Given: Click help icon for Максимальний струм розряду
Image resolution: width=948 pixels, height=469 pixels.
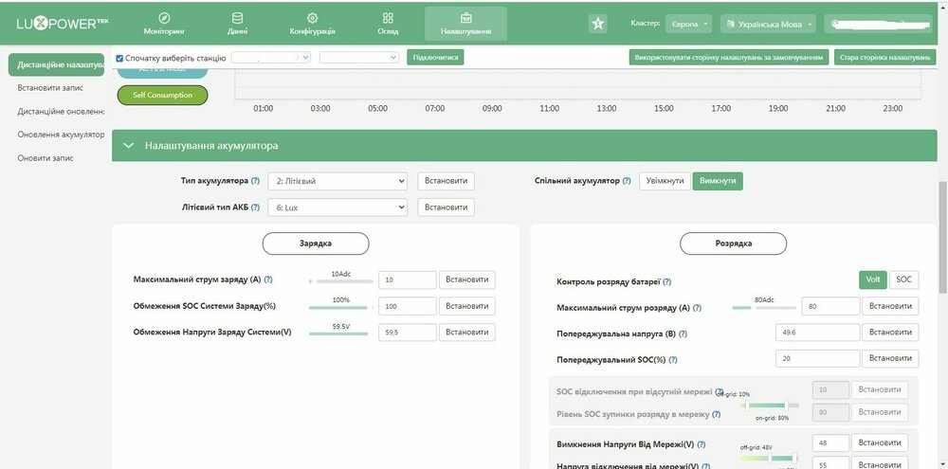Looking at the screenshot, I should click(697, 308).
